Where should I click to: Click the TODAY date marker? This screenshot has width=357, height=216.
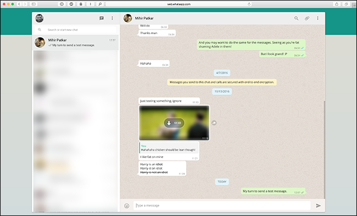point(222,182)
